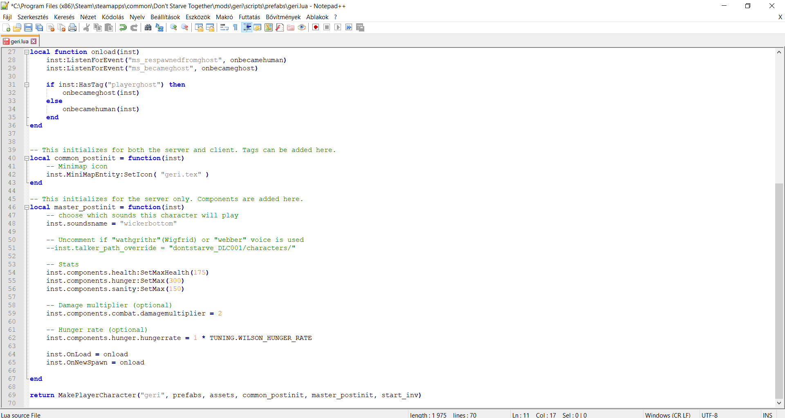Open Find with the binoculars icon
The image size is (785, 418).
point(148,27)
